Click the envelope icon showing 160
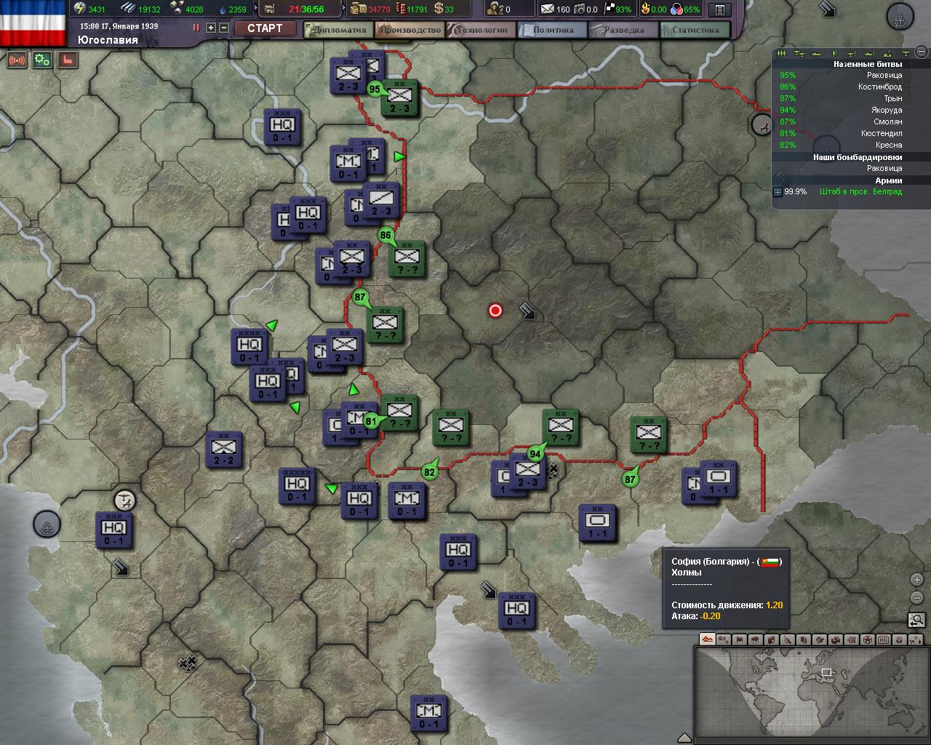Viewport: 931px width, 745px height. point(547,9)
